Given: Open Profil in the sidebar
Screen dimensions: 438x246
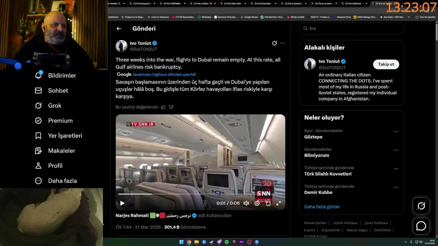Looking at the screenshot, I should pos(49,166).
